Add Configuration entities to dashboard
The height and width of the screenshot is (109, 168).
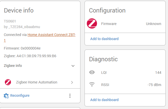104,39
